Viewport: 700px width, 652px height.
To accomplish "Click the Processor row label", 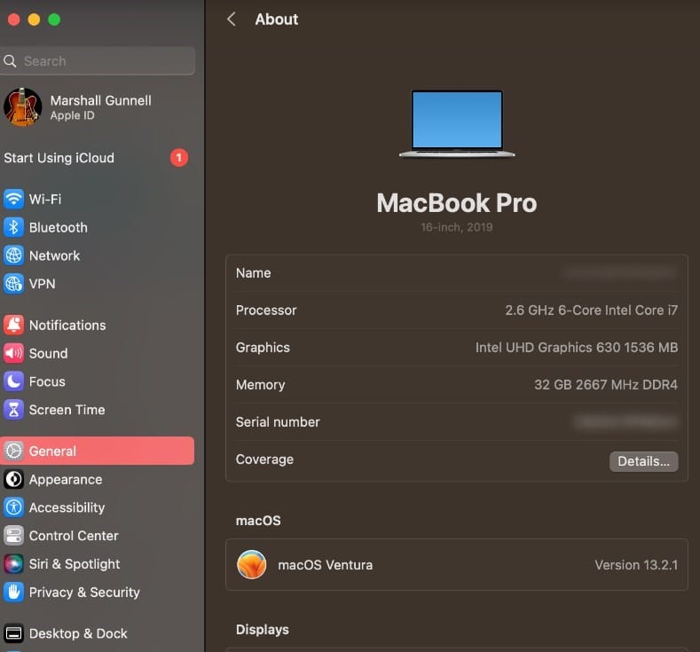I will [266, 310].
